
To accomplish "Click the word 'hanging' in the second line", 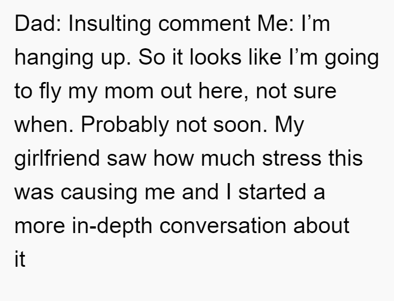I will click(54, 58).
